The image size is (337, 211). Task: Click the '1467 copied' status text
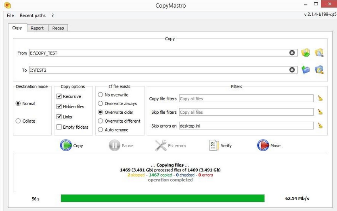coord(160,175)
